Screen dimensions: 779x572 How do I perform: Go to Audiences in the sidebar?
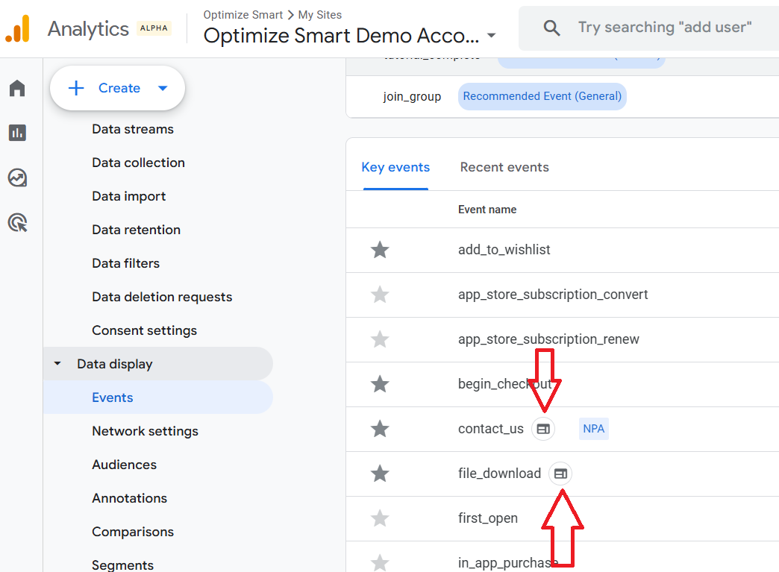pos(124,465)
